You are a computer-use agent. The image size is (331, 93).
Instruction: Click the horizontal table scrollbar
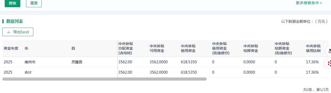(105, 79)
